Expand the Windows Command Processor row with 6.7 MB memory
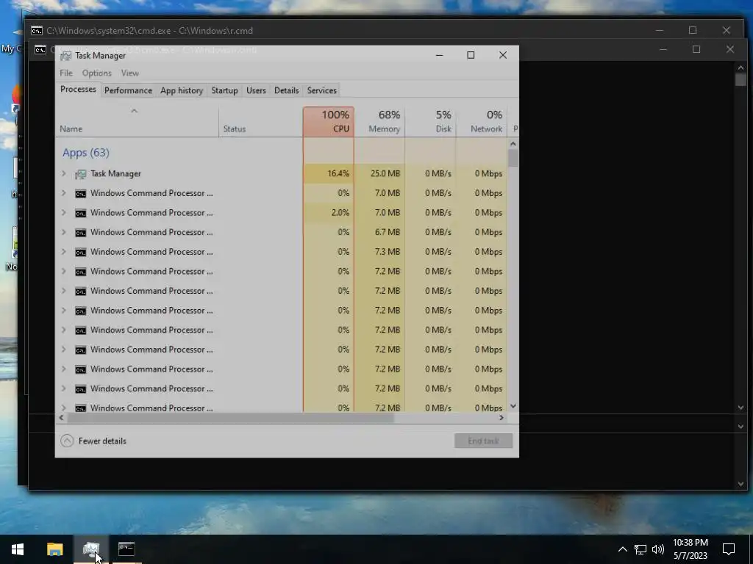The image size is (753, 564). coord(63,232)
